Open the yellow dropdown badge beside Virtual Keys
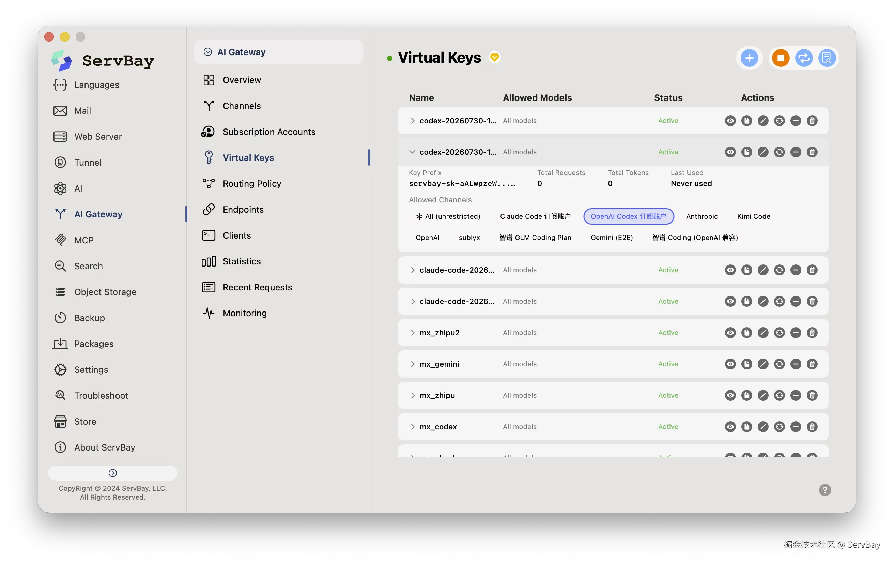This screenshot has width=894, height=563. 494,57
